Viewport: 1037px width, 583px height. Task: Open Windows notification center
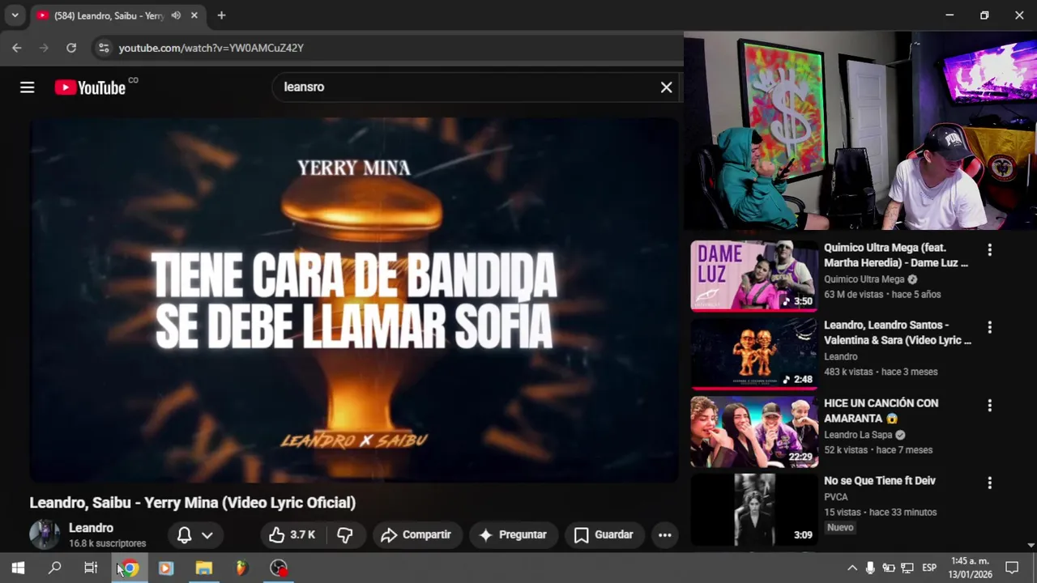(1012, 568)
